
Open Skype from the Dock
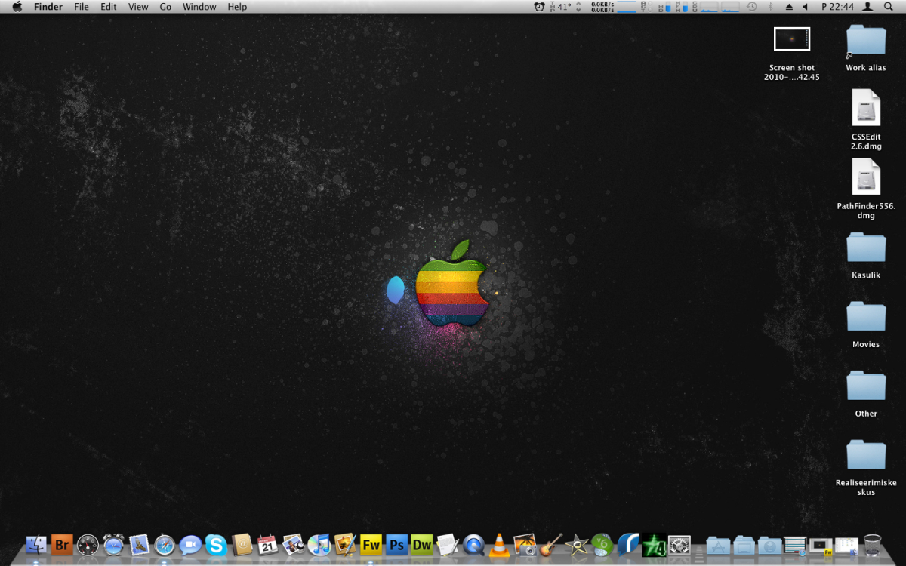click(216, 544)
